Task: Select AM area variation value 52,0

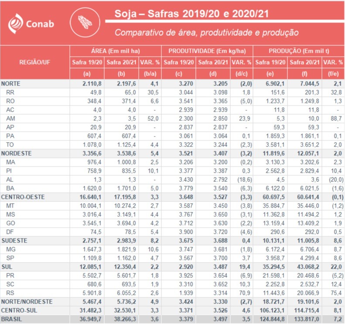Action: coord(152,118)
